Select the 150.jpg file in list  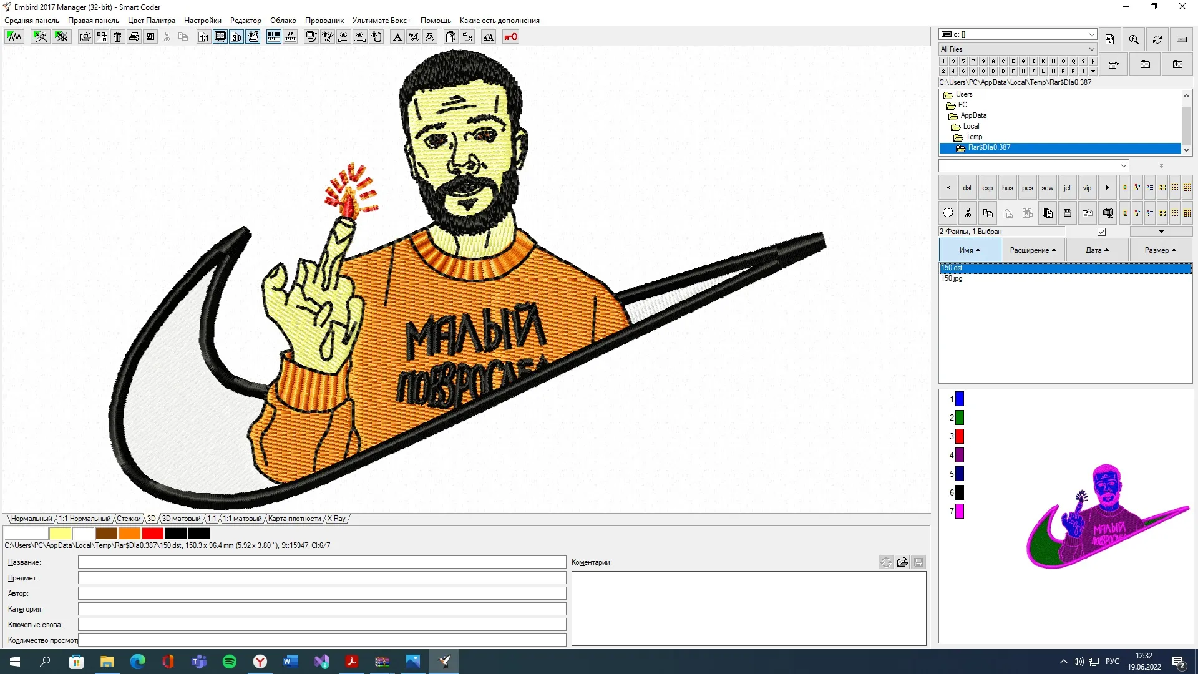point(952,278)
